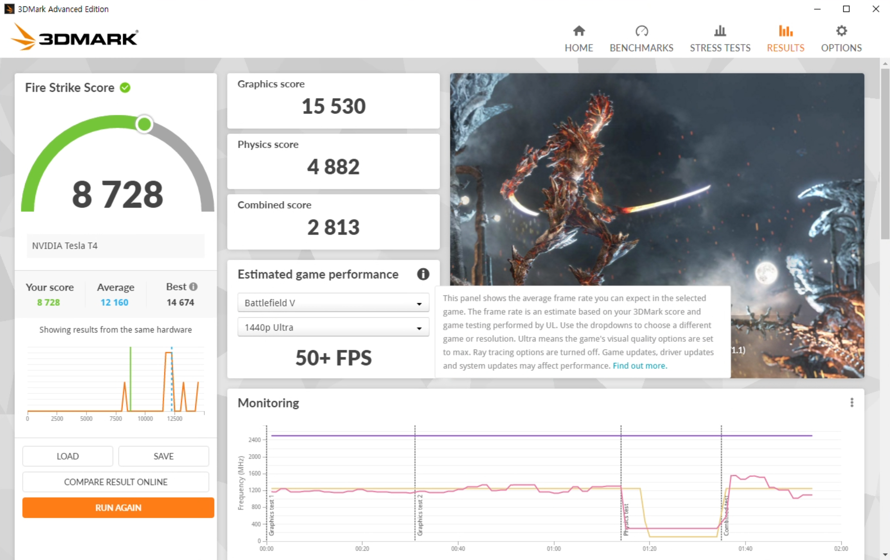Click the 3DMark logo

tap(75, 37)
